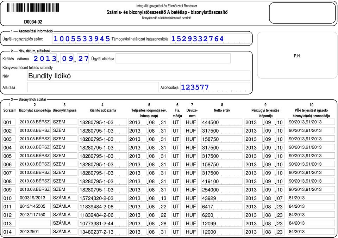Image resolution: width=338 pixels, height=238 pixels.
Task: Click Kiálló adószáma in row 005
Action: [102, 156]
